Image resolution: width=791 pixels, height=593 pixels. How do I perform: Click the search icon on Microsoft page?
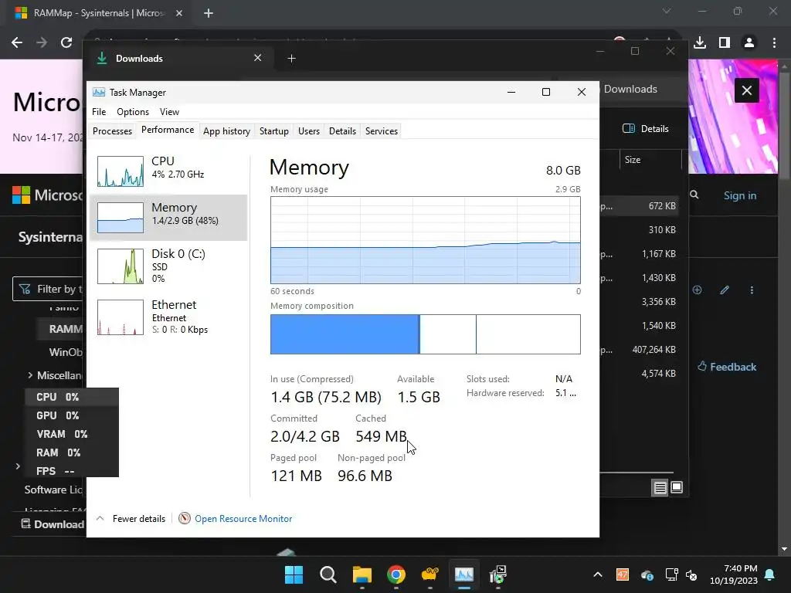[x=694, y=195]
